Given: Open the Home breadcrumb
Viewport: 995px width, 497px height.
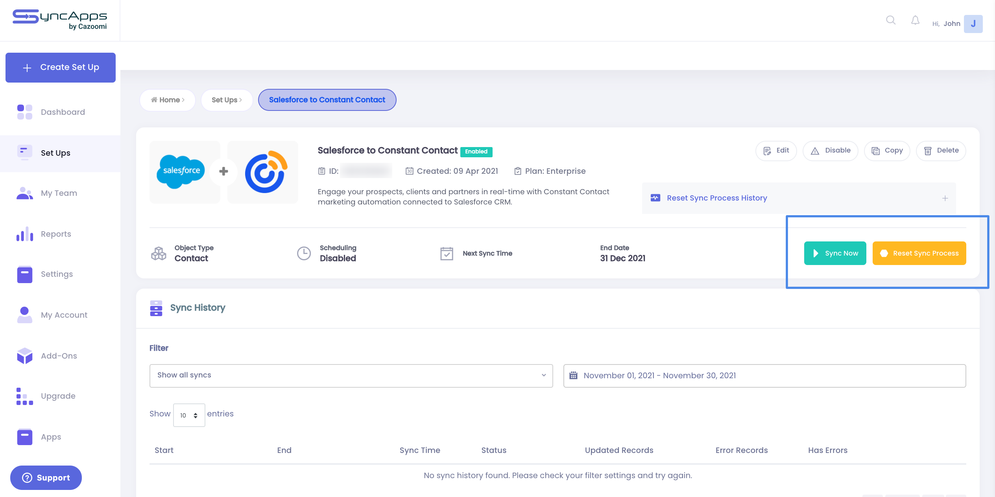Looking at the screenshot, I should click(x=168, y=100).
